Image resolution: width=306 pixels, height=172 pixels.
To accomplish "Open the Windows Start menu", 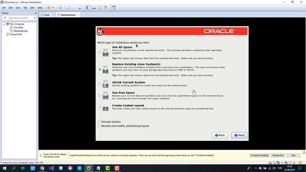I will 4,168.
